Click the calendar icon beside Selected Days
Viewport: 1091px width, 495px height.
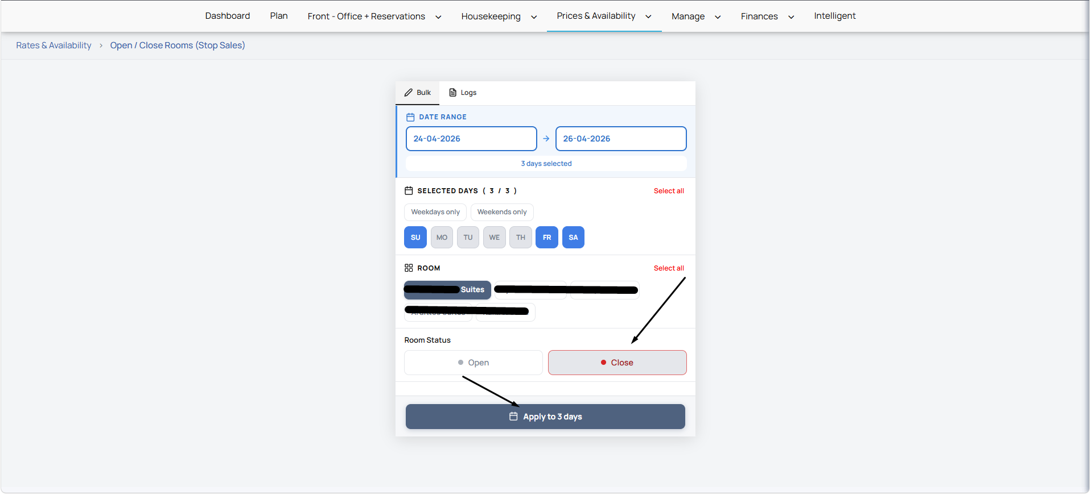pos(409,191)
